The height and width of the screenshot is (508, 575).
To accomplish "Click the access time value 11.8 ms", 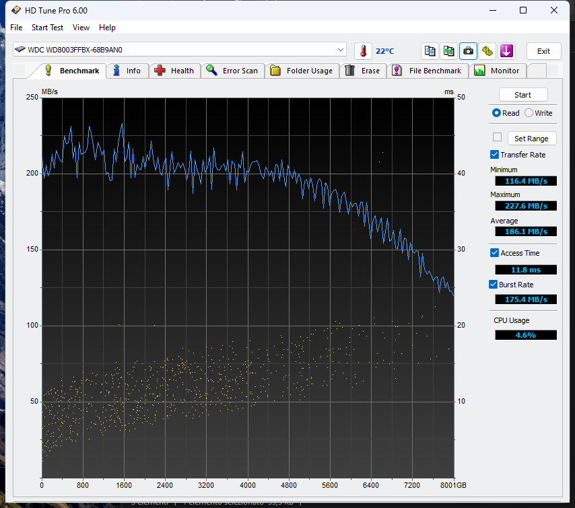I will tap(526, 270).
